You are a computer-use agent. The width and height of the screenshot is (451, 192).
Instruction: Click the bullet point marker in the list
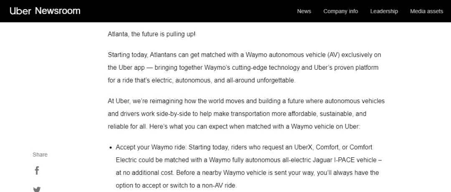pyautogui.click(x=111, y=147)
